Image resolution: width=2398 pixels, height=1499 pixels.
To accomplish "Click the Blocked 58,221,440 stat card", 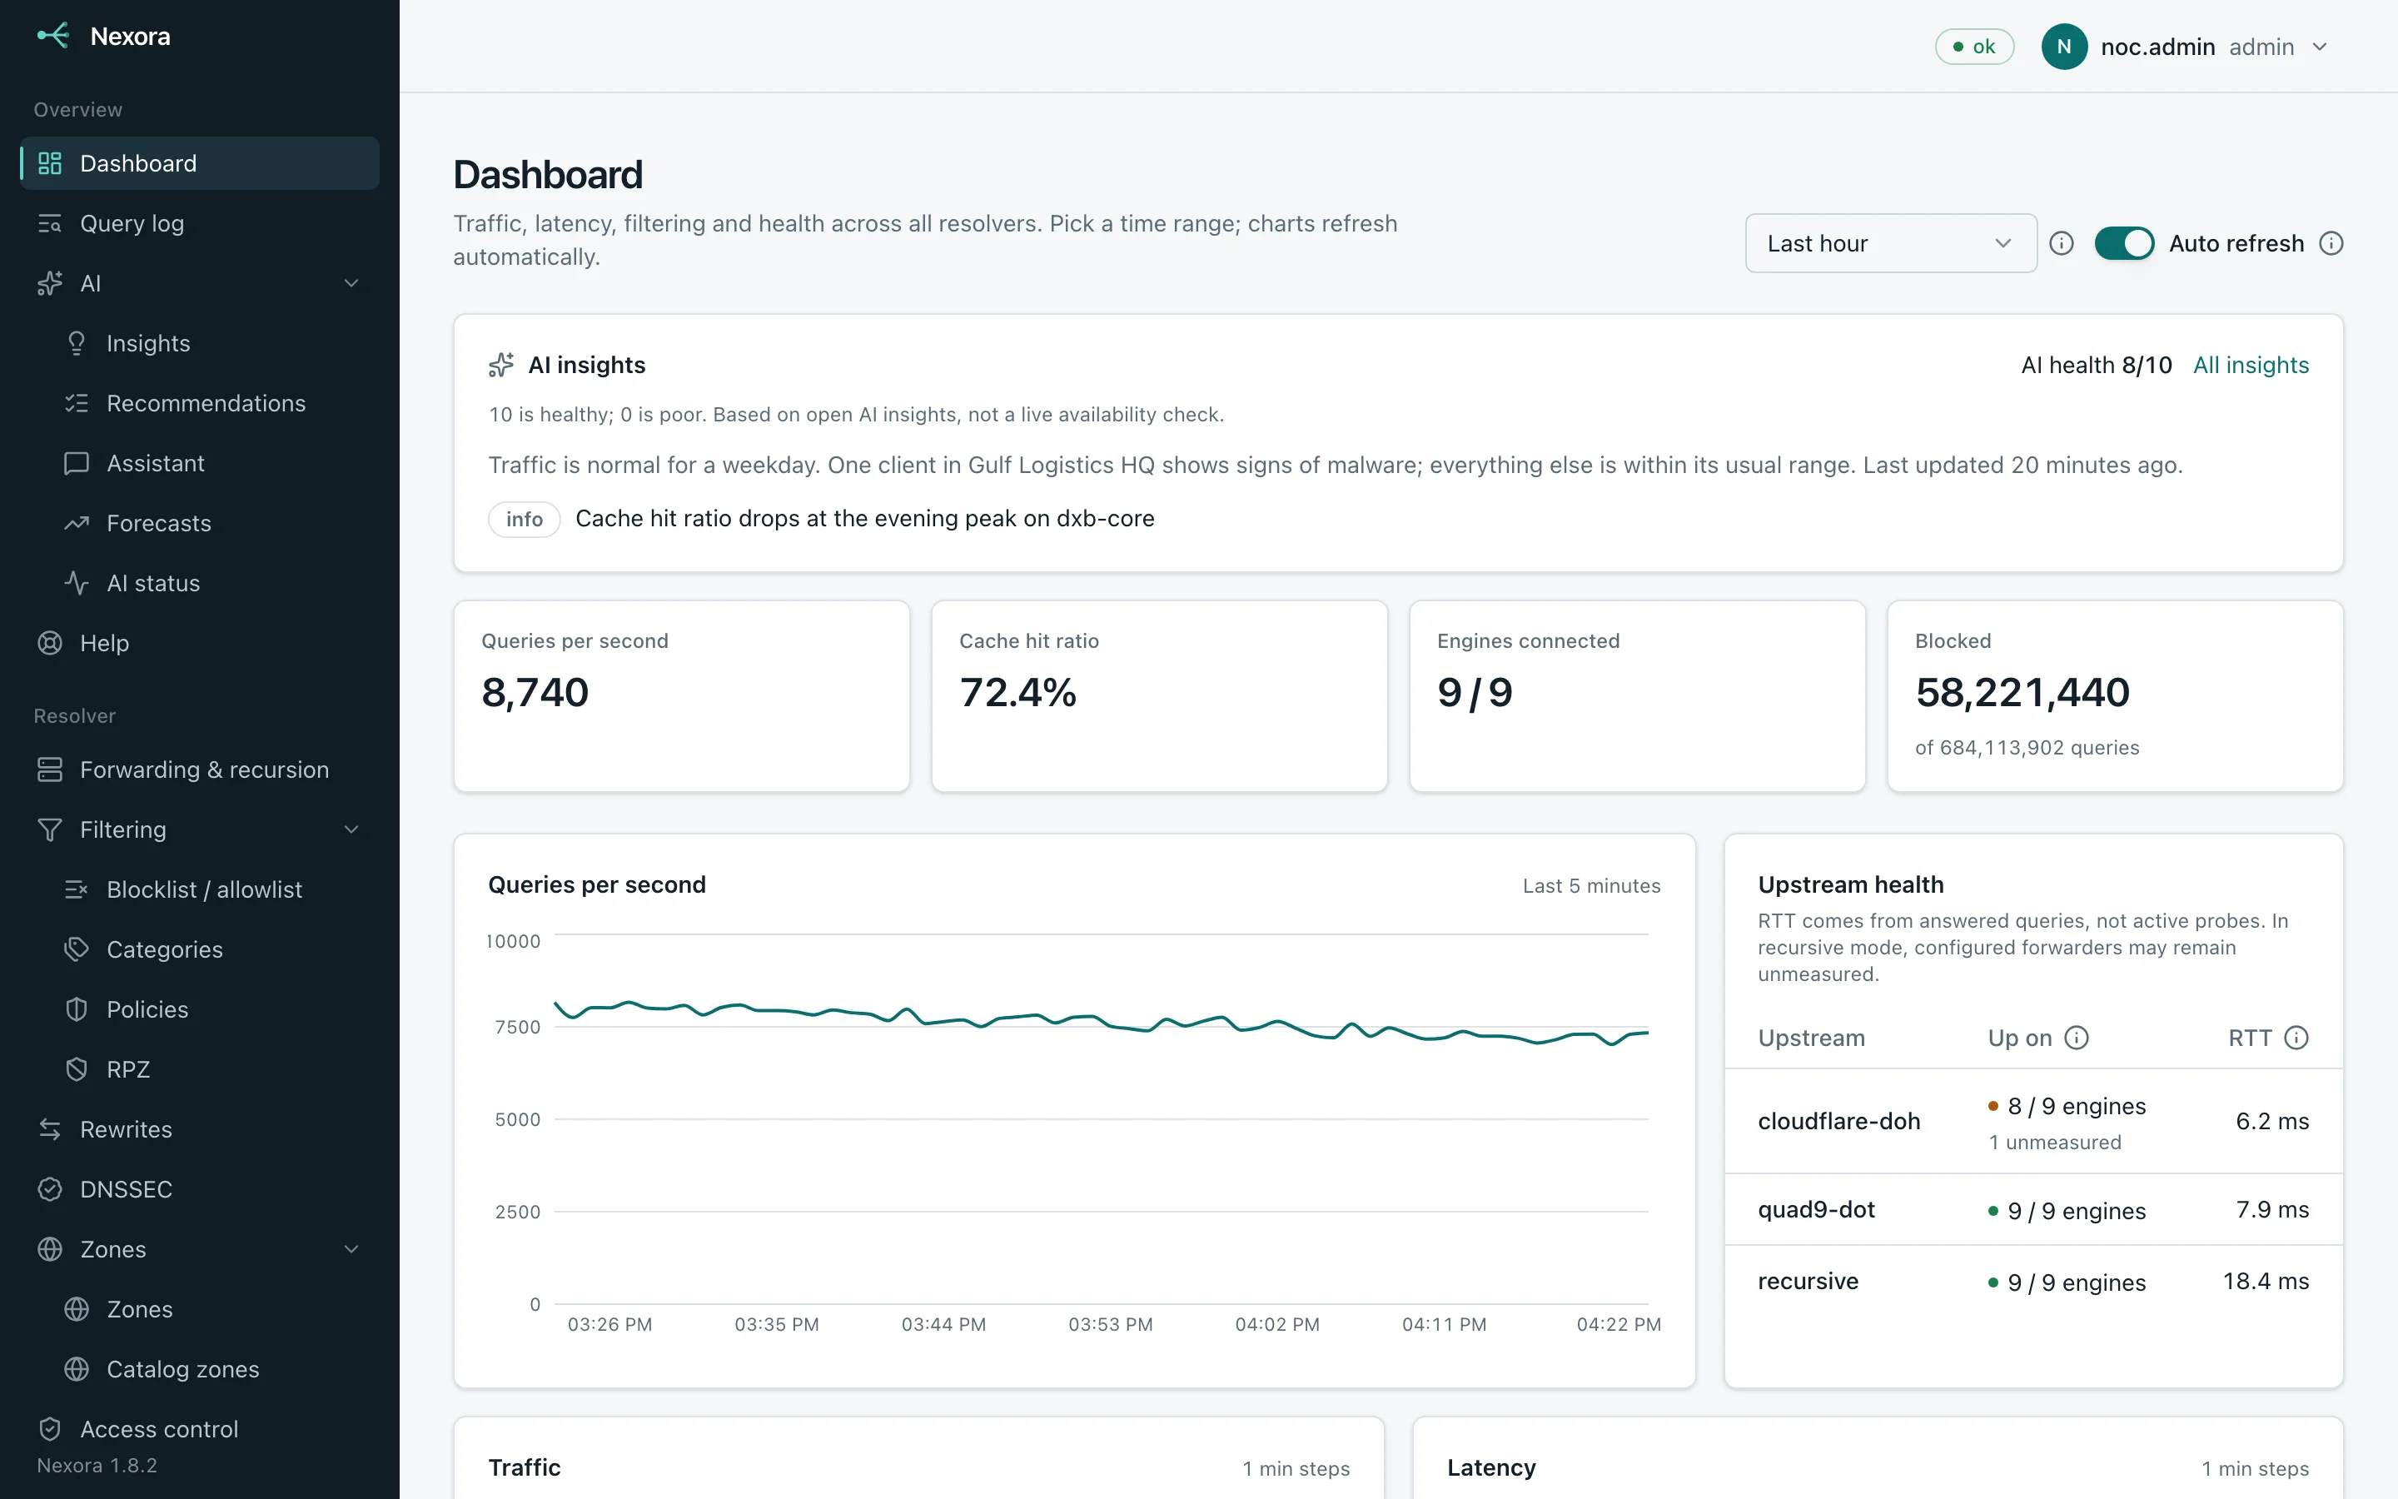I will click(2115, 696).
